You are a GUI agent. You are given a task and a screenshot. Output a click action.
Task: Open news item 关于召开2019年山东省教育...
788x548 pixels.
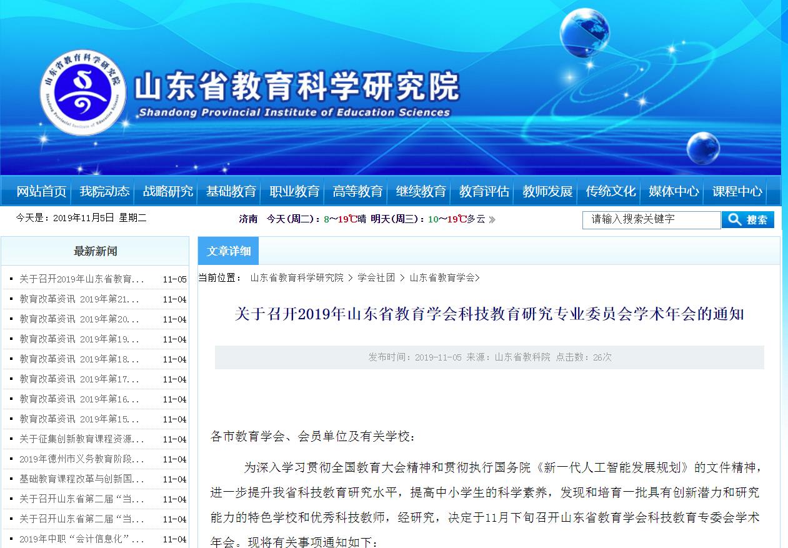(82, 279)
